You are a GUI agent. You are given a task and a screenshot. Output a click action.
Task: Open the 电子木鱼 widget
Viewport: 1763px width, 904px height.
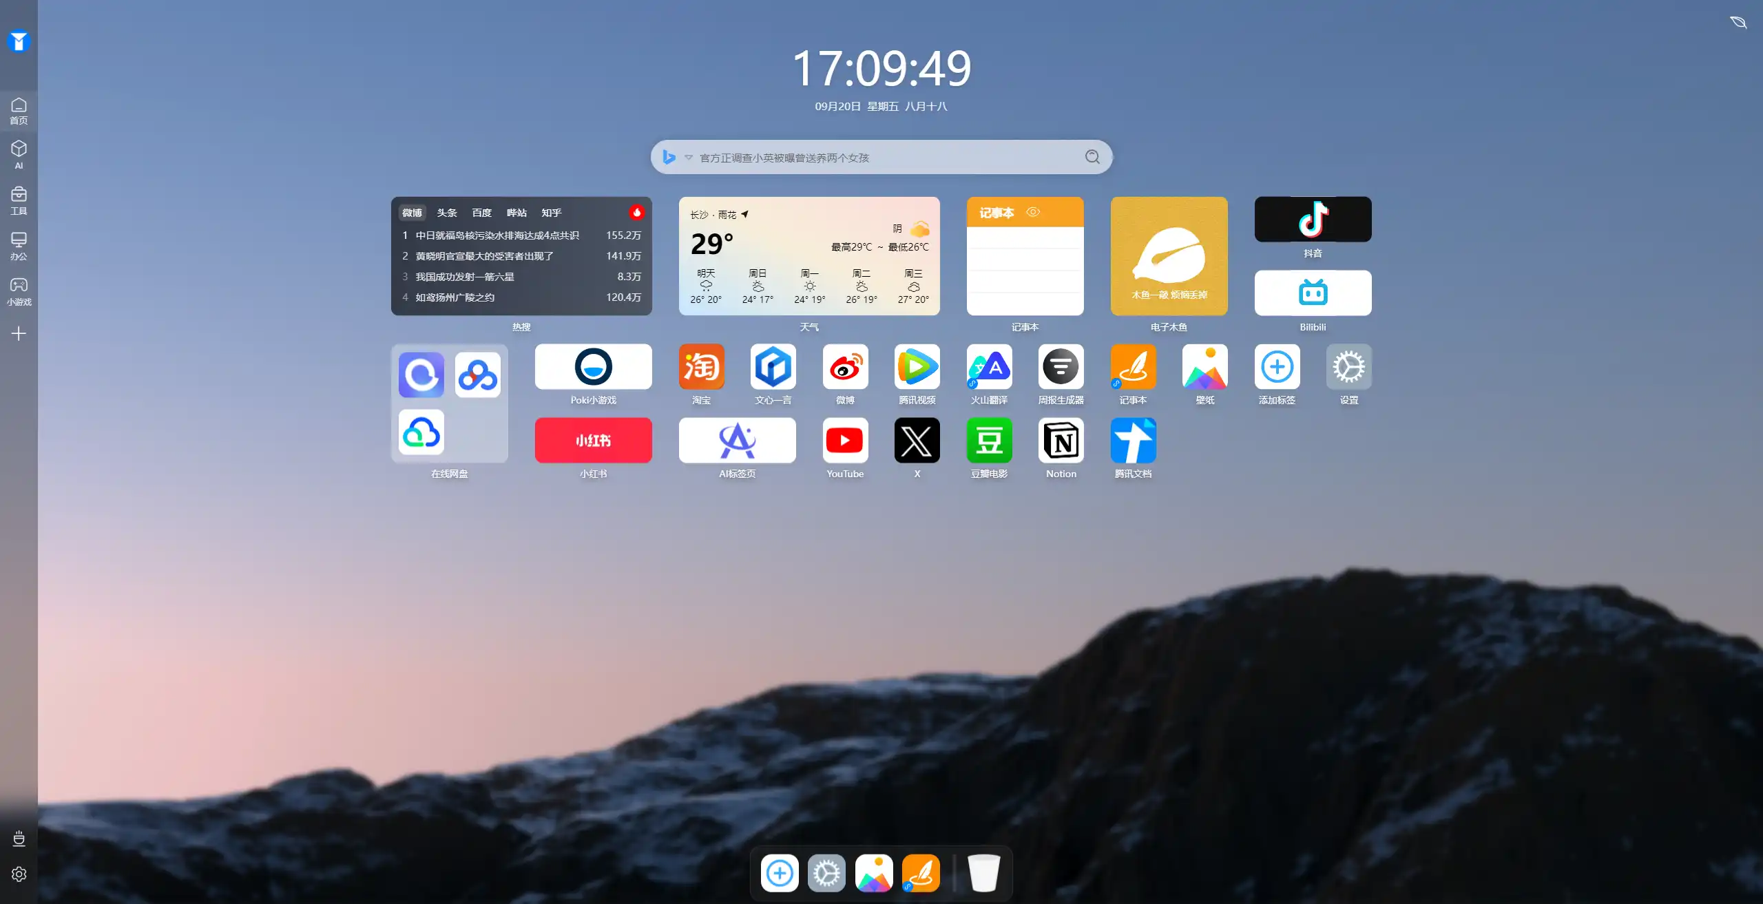coord(1169,256)
